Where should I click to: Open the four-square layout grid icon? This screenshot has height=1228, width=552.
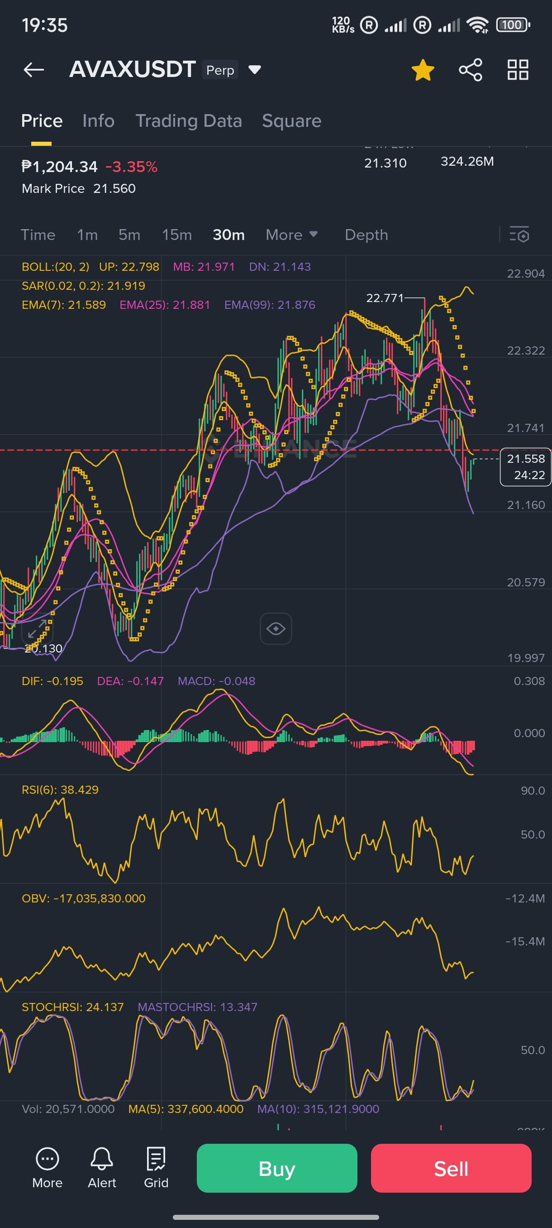(x=518, y=70)
